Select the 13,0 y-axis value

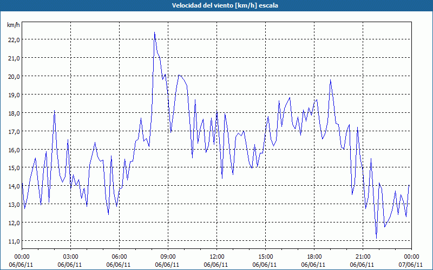[14, 205]
